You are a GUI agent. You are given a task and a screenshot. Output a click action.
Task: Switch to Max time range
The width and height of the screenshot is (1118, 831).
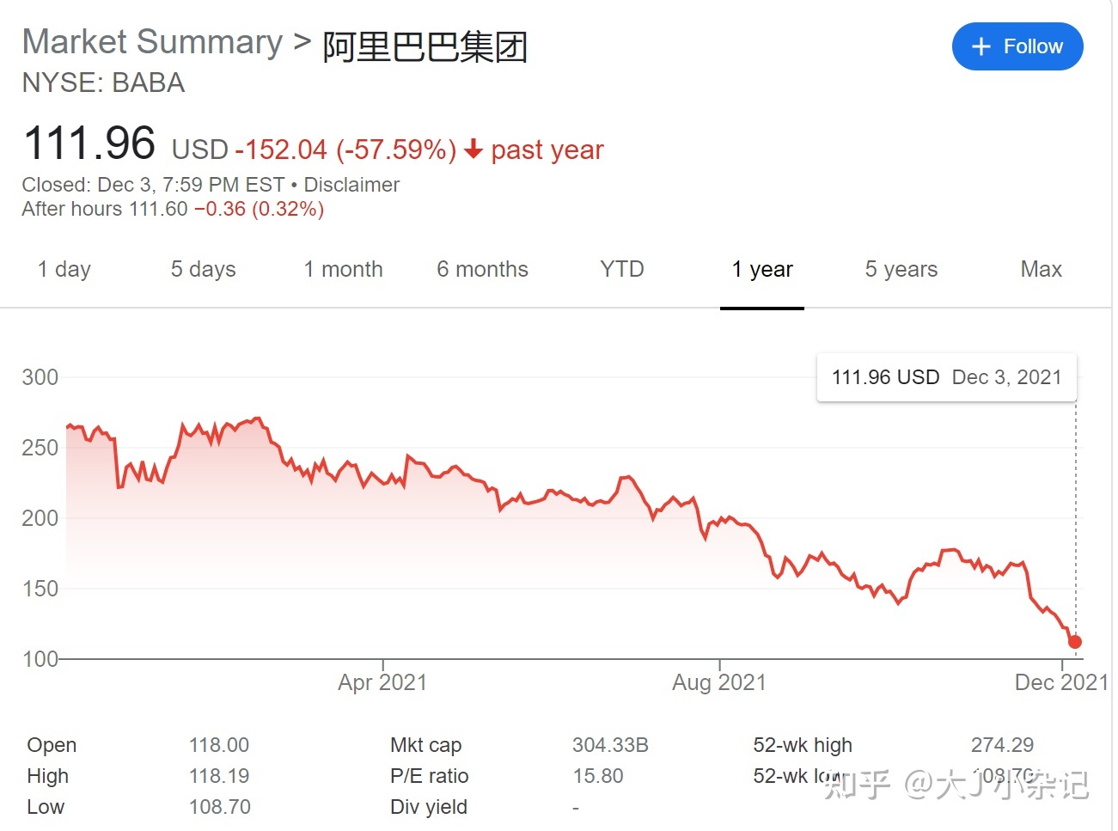tap(1042, 269)
